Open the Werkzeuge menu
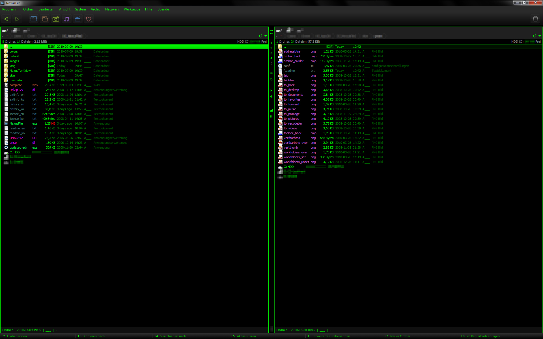This screenshot has height=339, width=543. [132, 9]
